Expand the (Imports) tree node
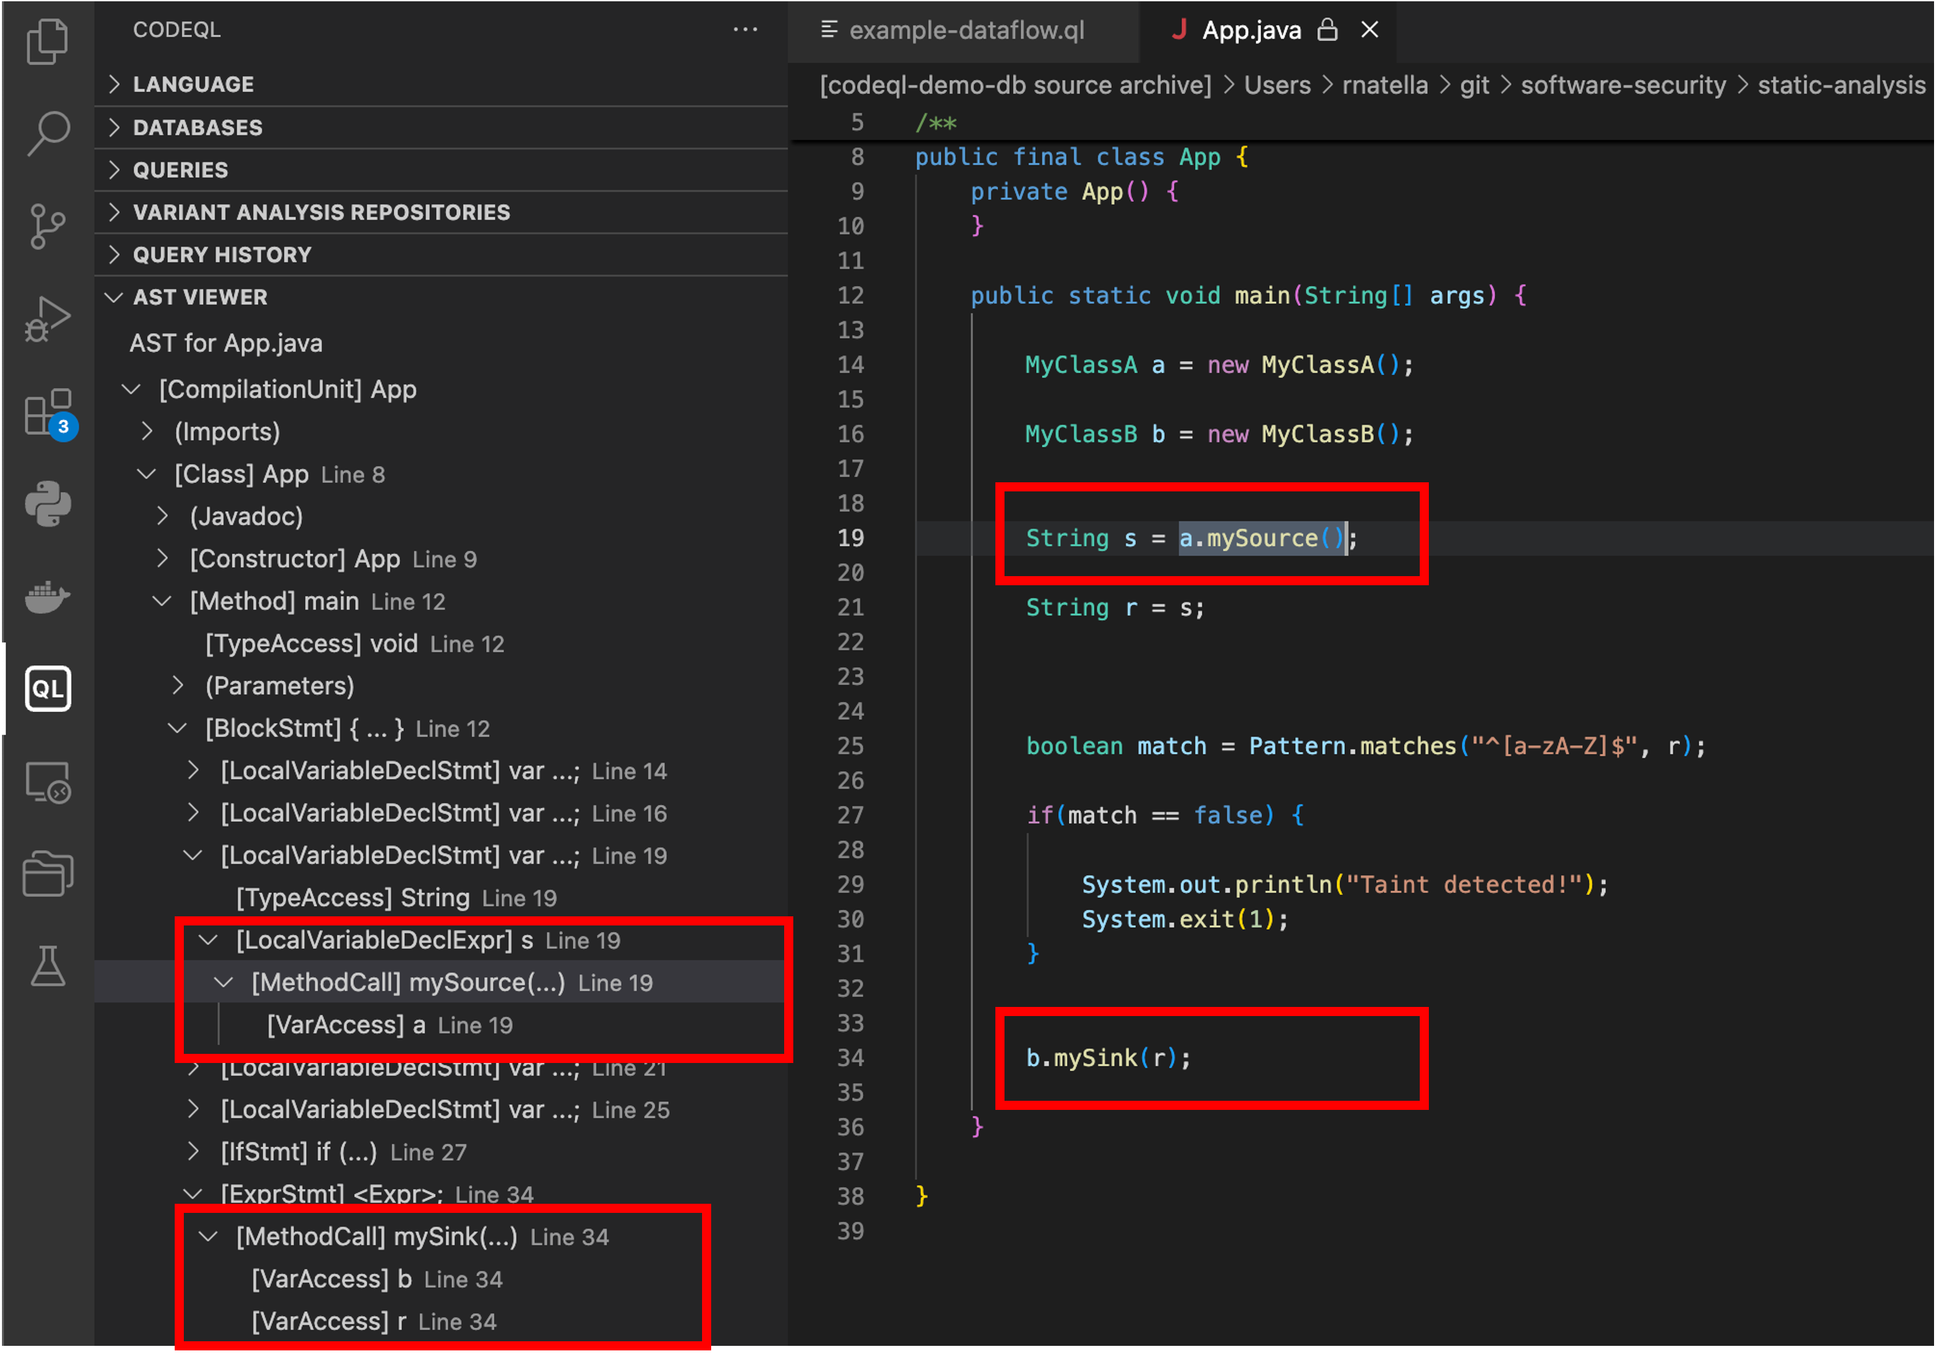This screenshot has height=1353, width=1936. coord(147,431)
